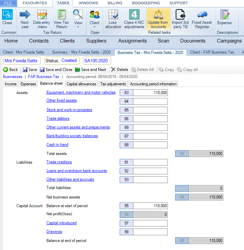Click the green Back arrow icon
This screenshot has width=244, height=250.
pyautogui.click(x=6, y=70)
